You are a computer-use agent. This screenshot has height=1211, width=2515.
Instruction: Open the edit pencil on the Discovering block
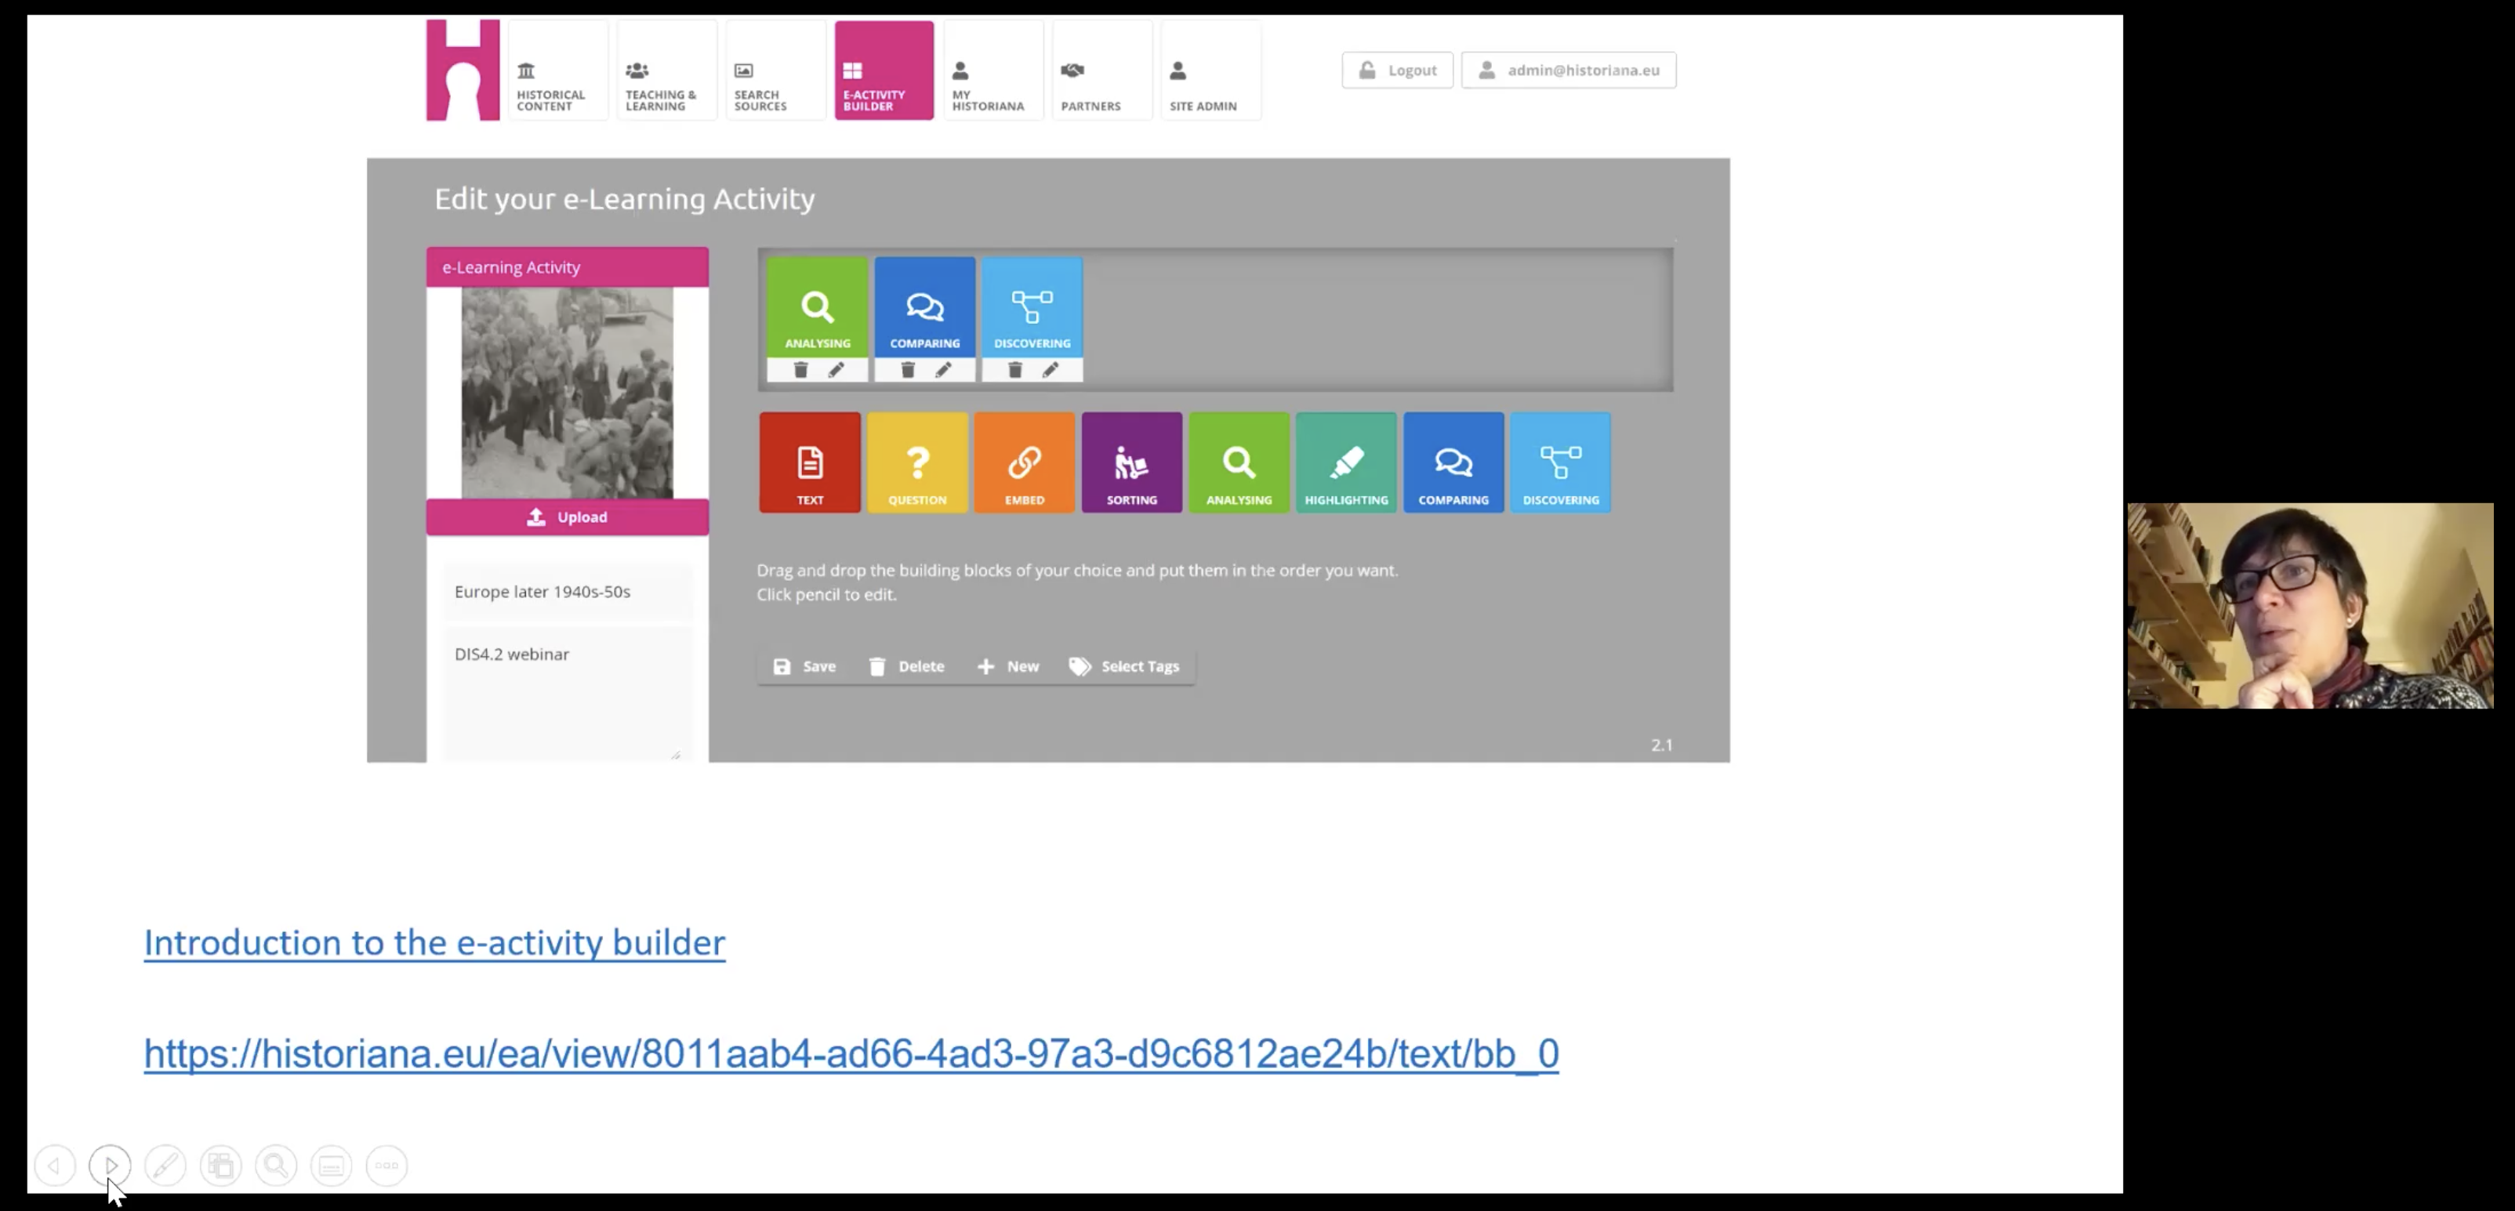(x=1050, y=370)
